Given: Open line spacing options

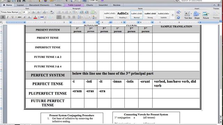Looking at the screenshot, I should click(80, 17).
